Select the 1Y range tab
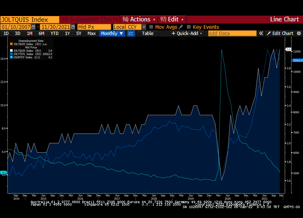This screenshot has width=303, height=218. point(67,33)
